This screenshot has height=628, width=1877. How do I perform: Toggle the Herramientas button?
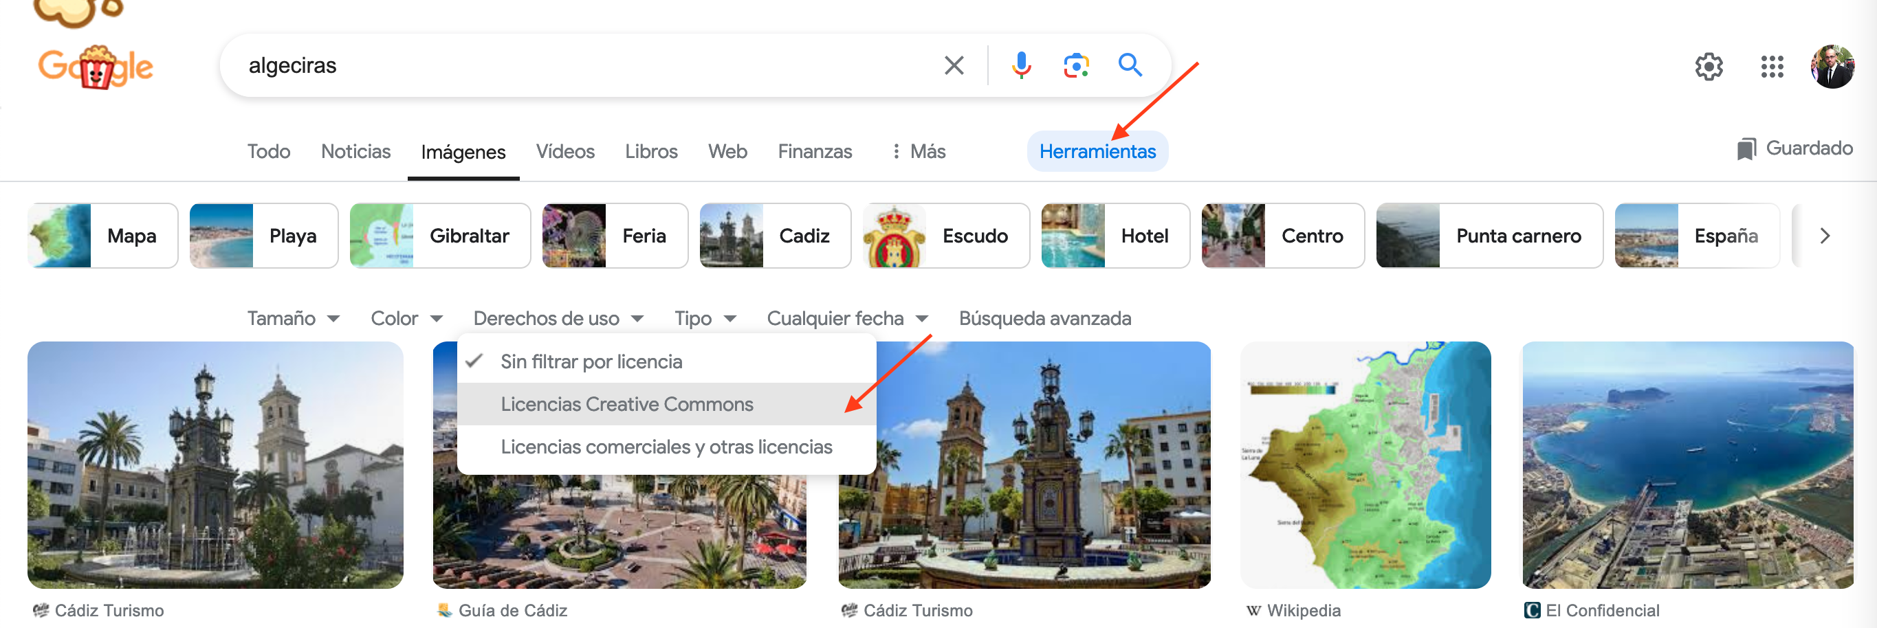coord(1097,152)
